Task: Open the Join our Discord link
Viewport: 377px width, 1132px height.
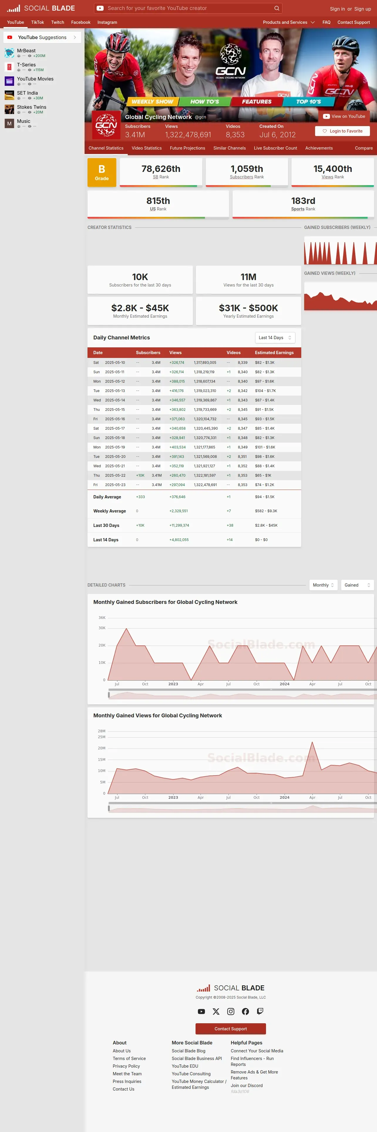Action: (247, 1085)
